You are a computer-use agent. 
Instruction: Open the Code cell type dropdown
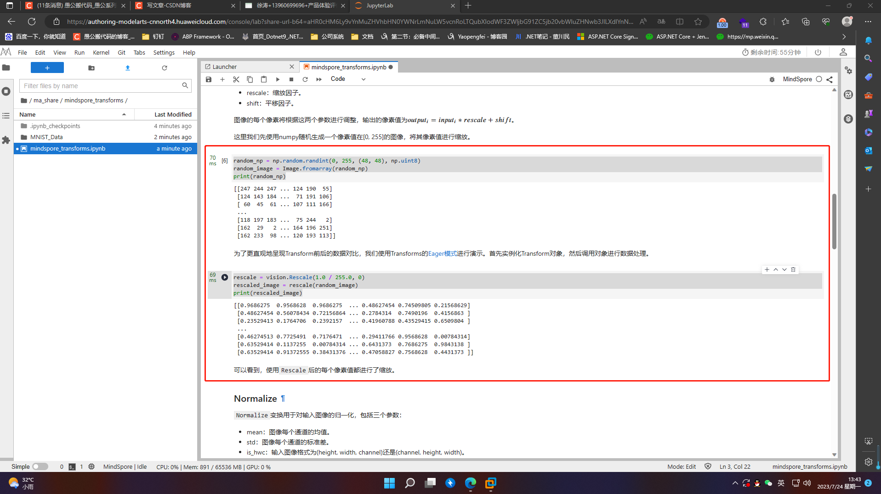[x=348, y=79]
